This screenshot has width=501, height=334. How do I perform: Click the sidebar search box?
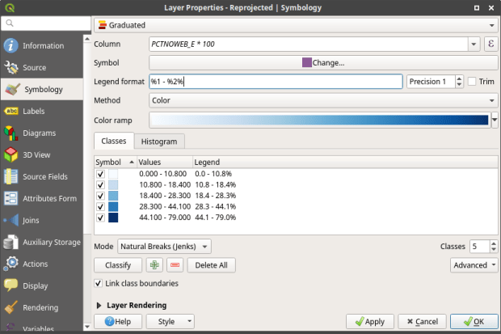[46, 23]
